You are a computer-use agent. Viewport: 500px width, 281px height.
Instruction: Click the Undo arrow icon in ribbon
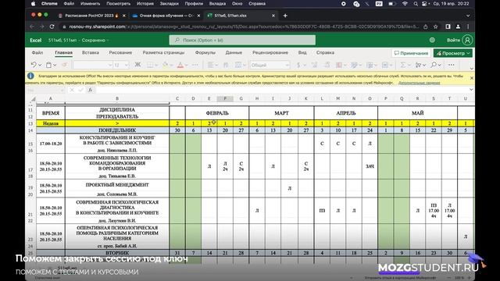click(34, 65)
